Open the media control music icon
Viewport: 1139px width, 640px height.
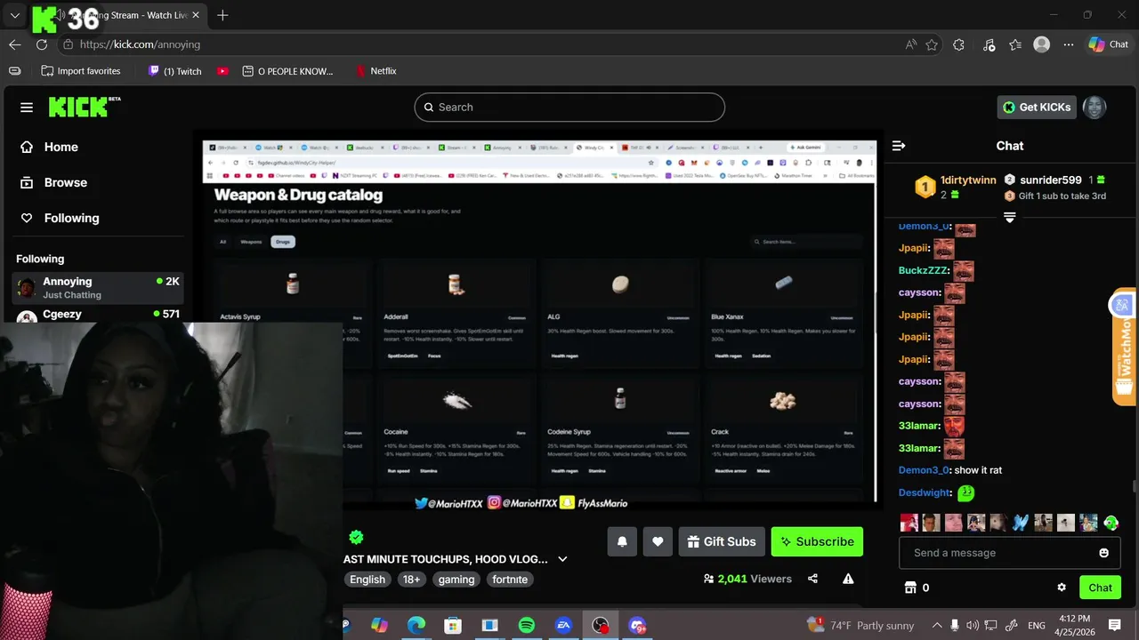(x=989, y=44)
